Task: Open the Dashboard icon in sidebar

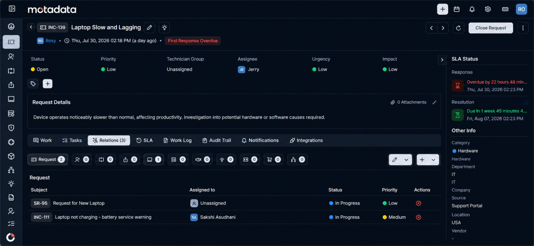Action: (11, 26)
